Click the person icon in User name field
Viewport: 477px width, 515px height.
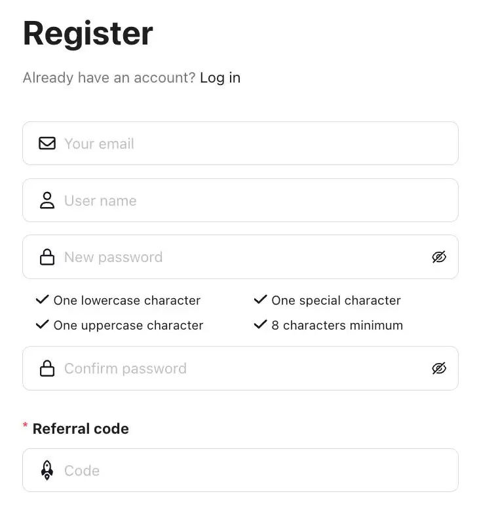47,200
